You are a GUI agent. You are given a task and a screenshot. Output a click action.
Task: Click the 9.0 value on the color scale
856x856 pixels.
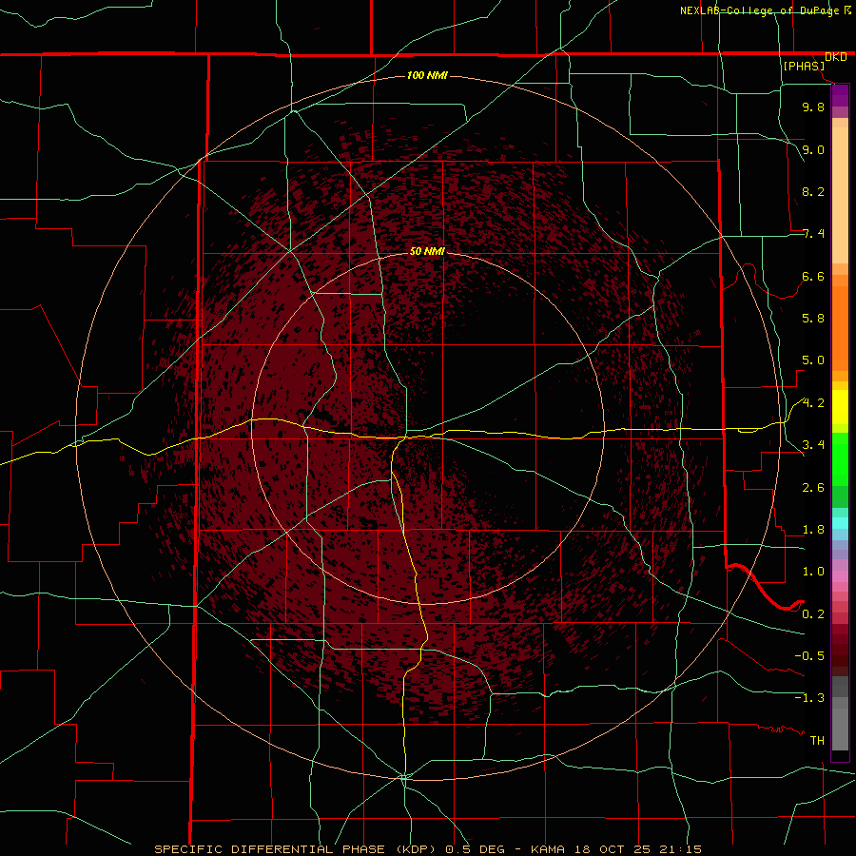pos(813,149)
